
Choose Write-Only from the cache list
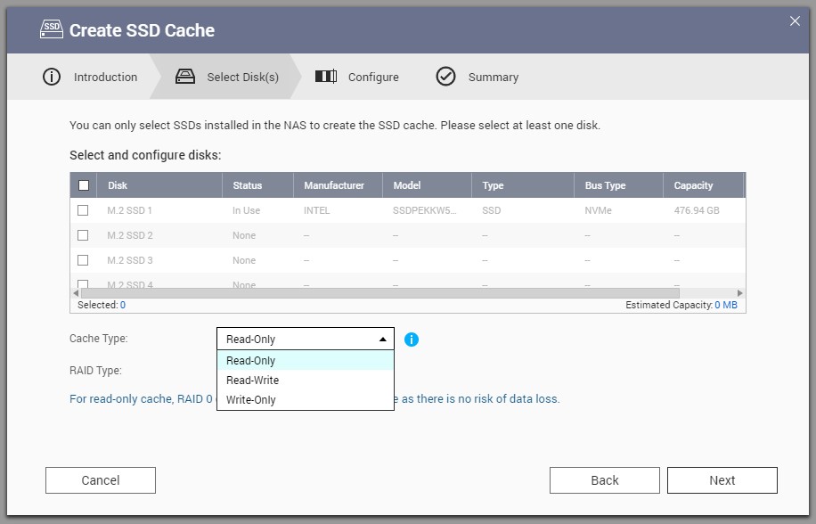[x=251, y=400]
